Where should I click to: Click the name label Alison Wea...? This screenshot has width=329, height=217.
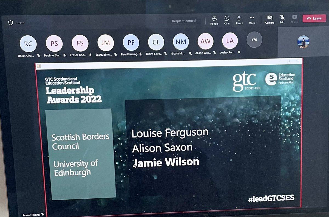point(203,53)
